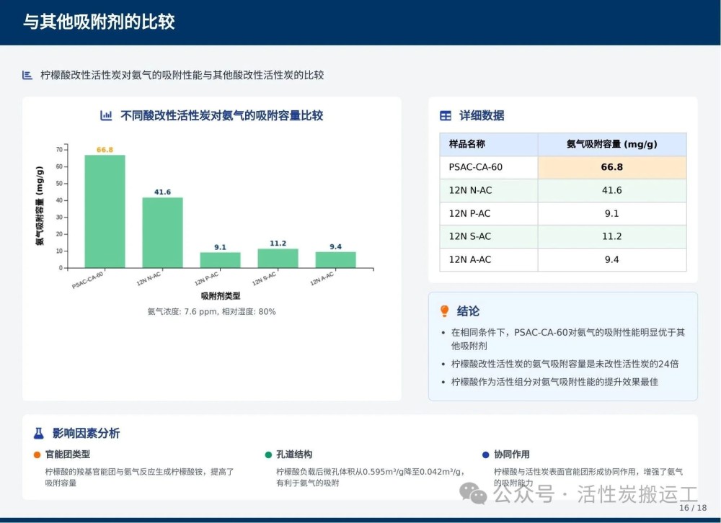Select the 12N N-AC bar labeled 41.6
Screen dimensions: 721x523
tap(162, 233)
